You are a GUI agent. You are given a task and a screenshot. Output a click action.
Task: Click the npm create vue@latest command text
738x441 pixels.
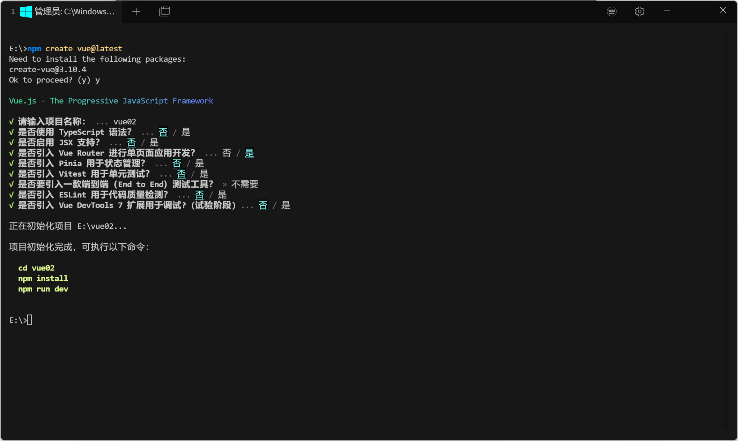tap(75, 48)
